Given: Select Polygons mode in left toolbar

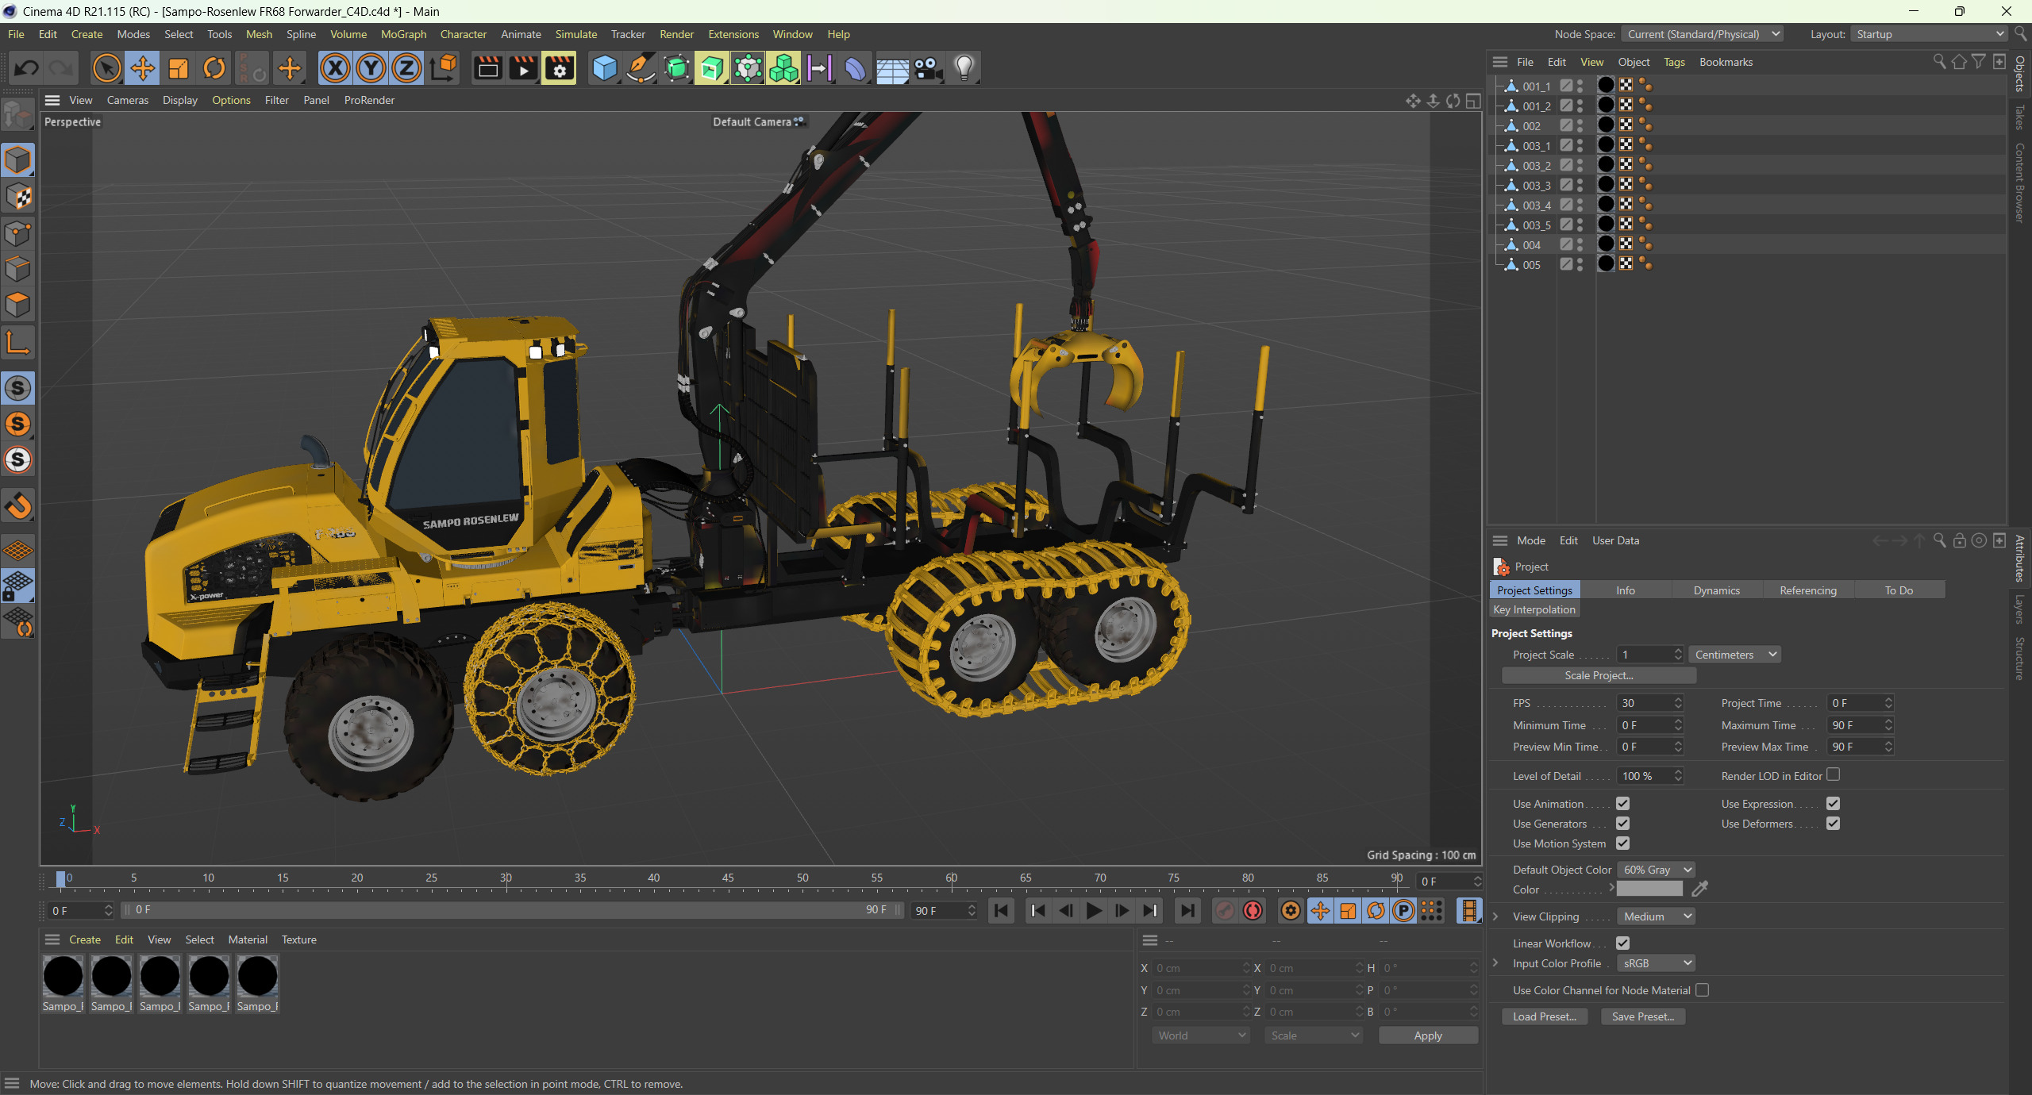Looking at the screenshot, I should pyautogui.click(x=18, y=305).
